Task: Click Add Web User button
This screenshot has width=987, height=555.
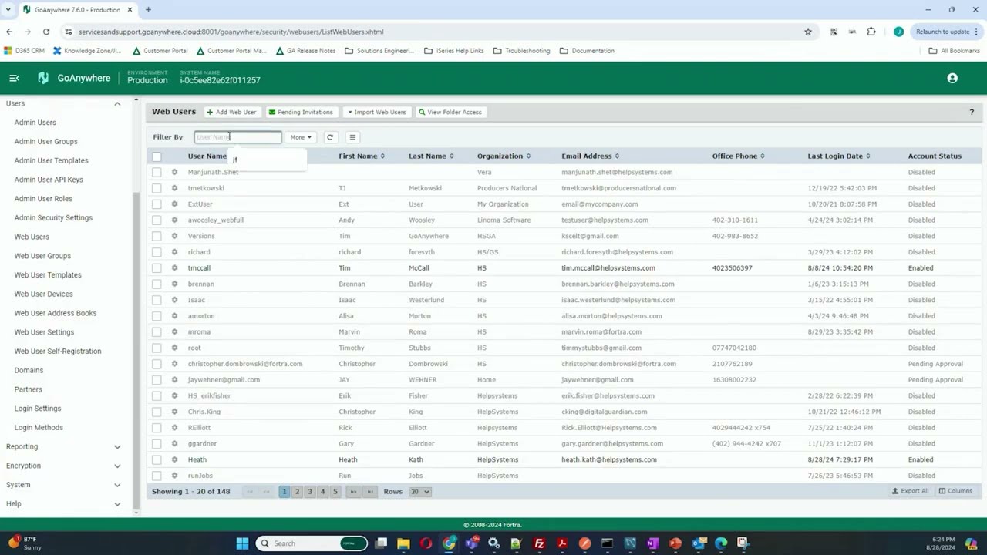Action: click(231, 113)
